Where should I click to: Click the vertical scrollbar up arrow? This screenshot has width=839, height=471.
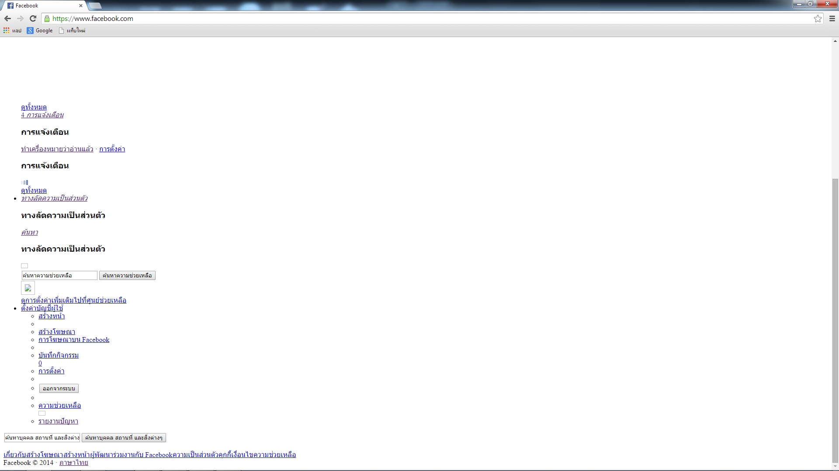(835, 41)
